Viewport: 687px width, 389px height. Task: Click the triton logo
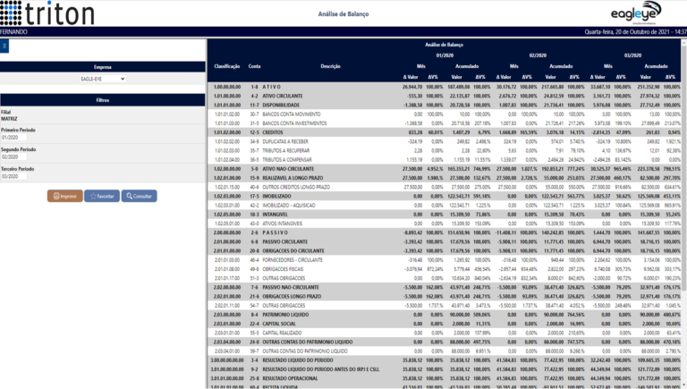click(47, 13)
